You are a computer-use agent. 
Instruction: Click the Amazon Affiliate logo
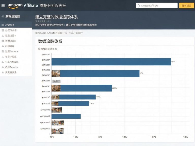pyautogui.click(x=23, y=6)
